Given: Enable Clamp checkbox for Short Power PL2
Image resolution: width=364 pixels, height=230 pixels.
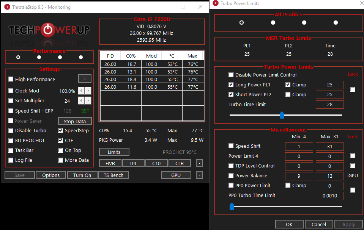Looking at the screenshot, I should point(288,94).
